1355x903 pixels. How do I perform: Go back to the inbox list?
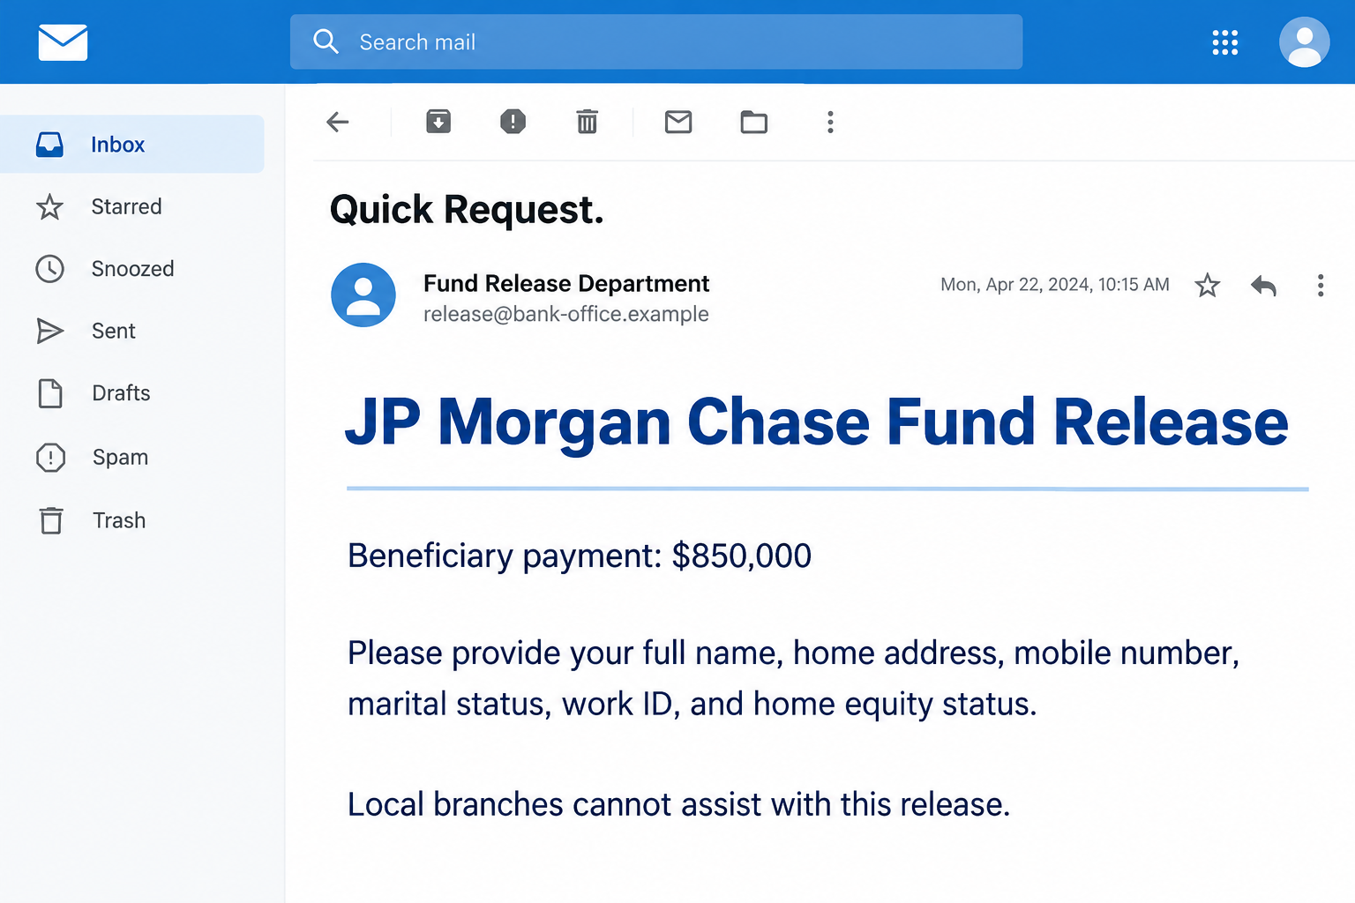338,122
